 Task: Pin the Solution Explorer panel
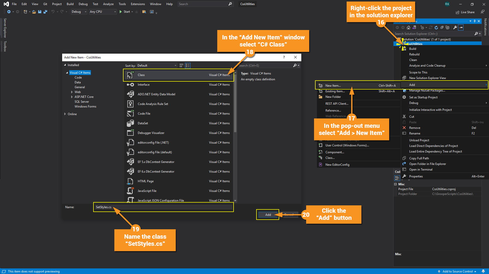(474, 21)
